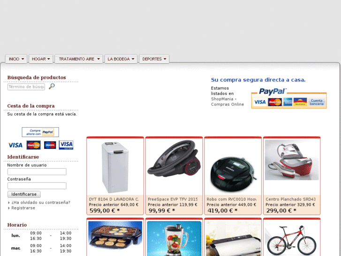Click the Visa Electron logo in the sidebar
Image resolution: width=341 pixels, height=256 pixels.
pyautogui.click(x=66, y=145)
